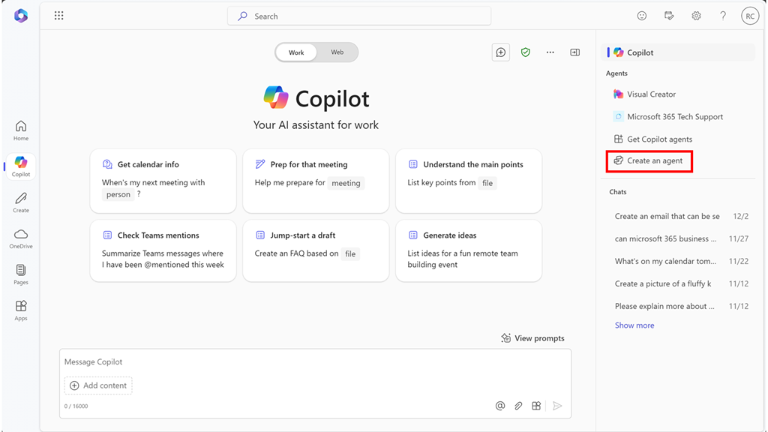Collapse the side panel icon

[575, 52]
